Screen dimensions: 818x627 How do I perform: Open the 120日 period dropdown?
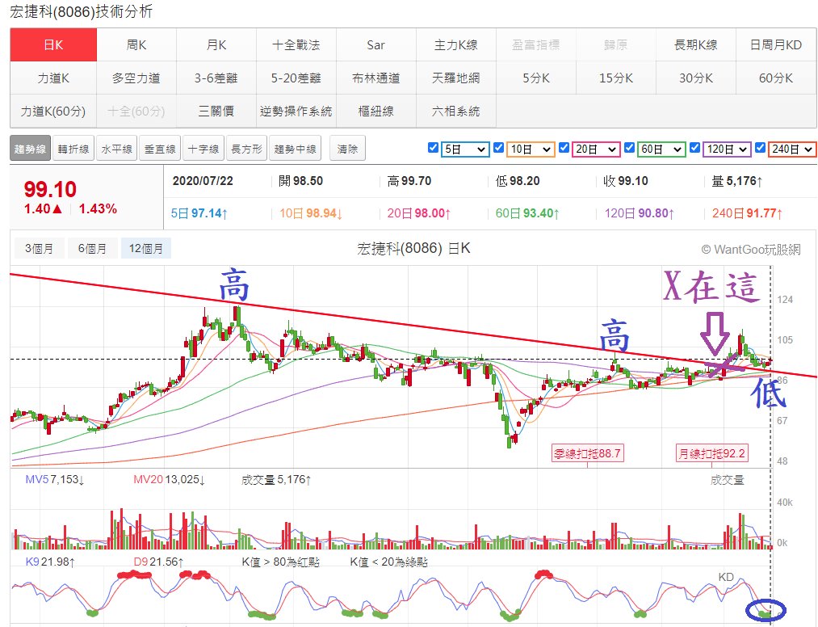click(728, 149)
